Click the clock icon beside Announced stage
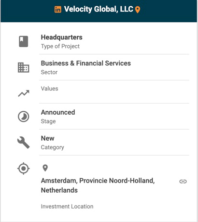This screenshot has height=222, width=198. tap(24, 117)
